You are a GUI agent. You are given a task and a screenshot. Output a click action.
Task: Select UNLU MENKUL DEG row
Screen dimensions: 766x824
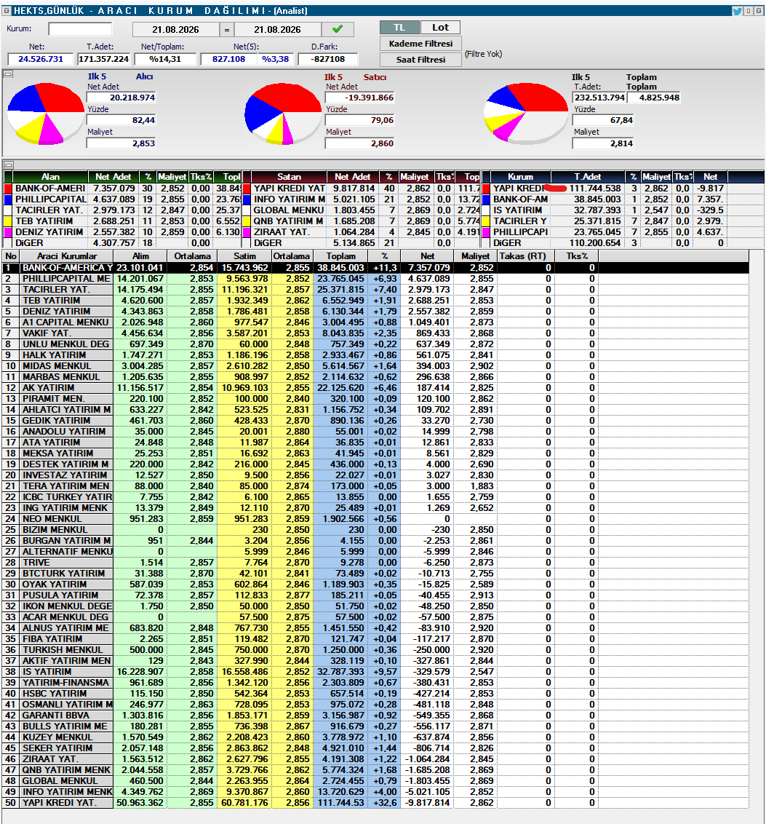coord(375,344)
